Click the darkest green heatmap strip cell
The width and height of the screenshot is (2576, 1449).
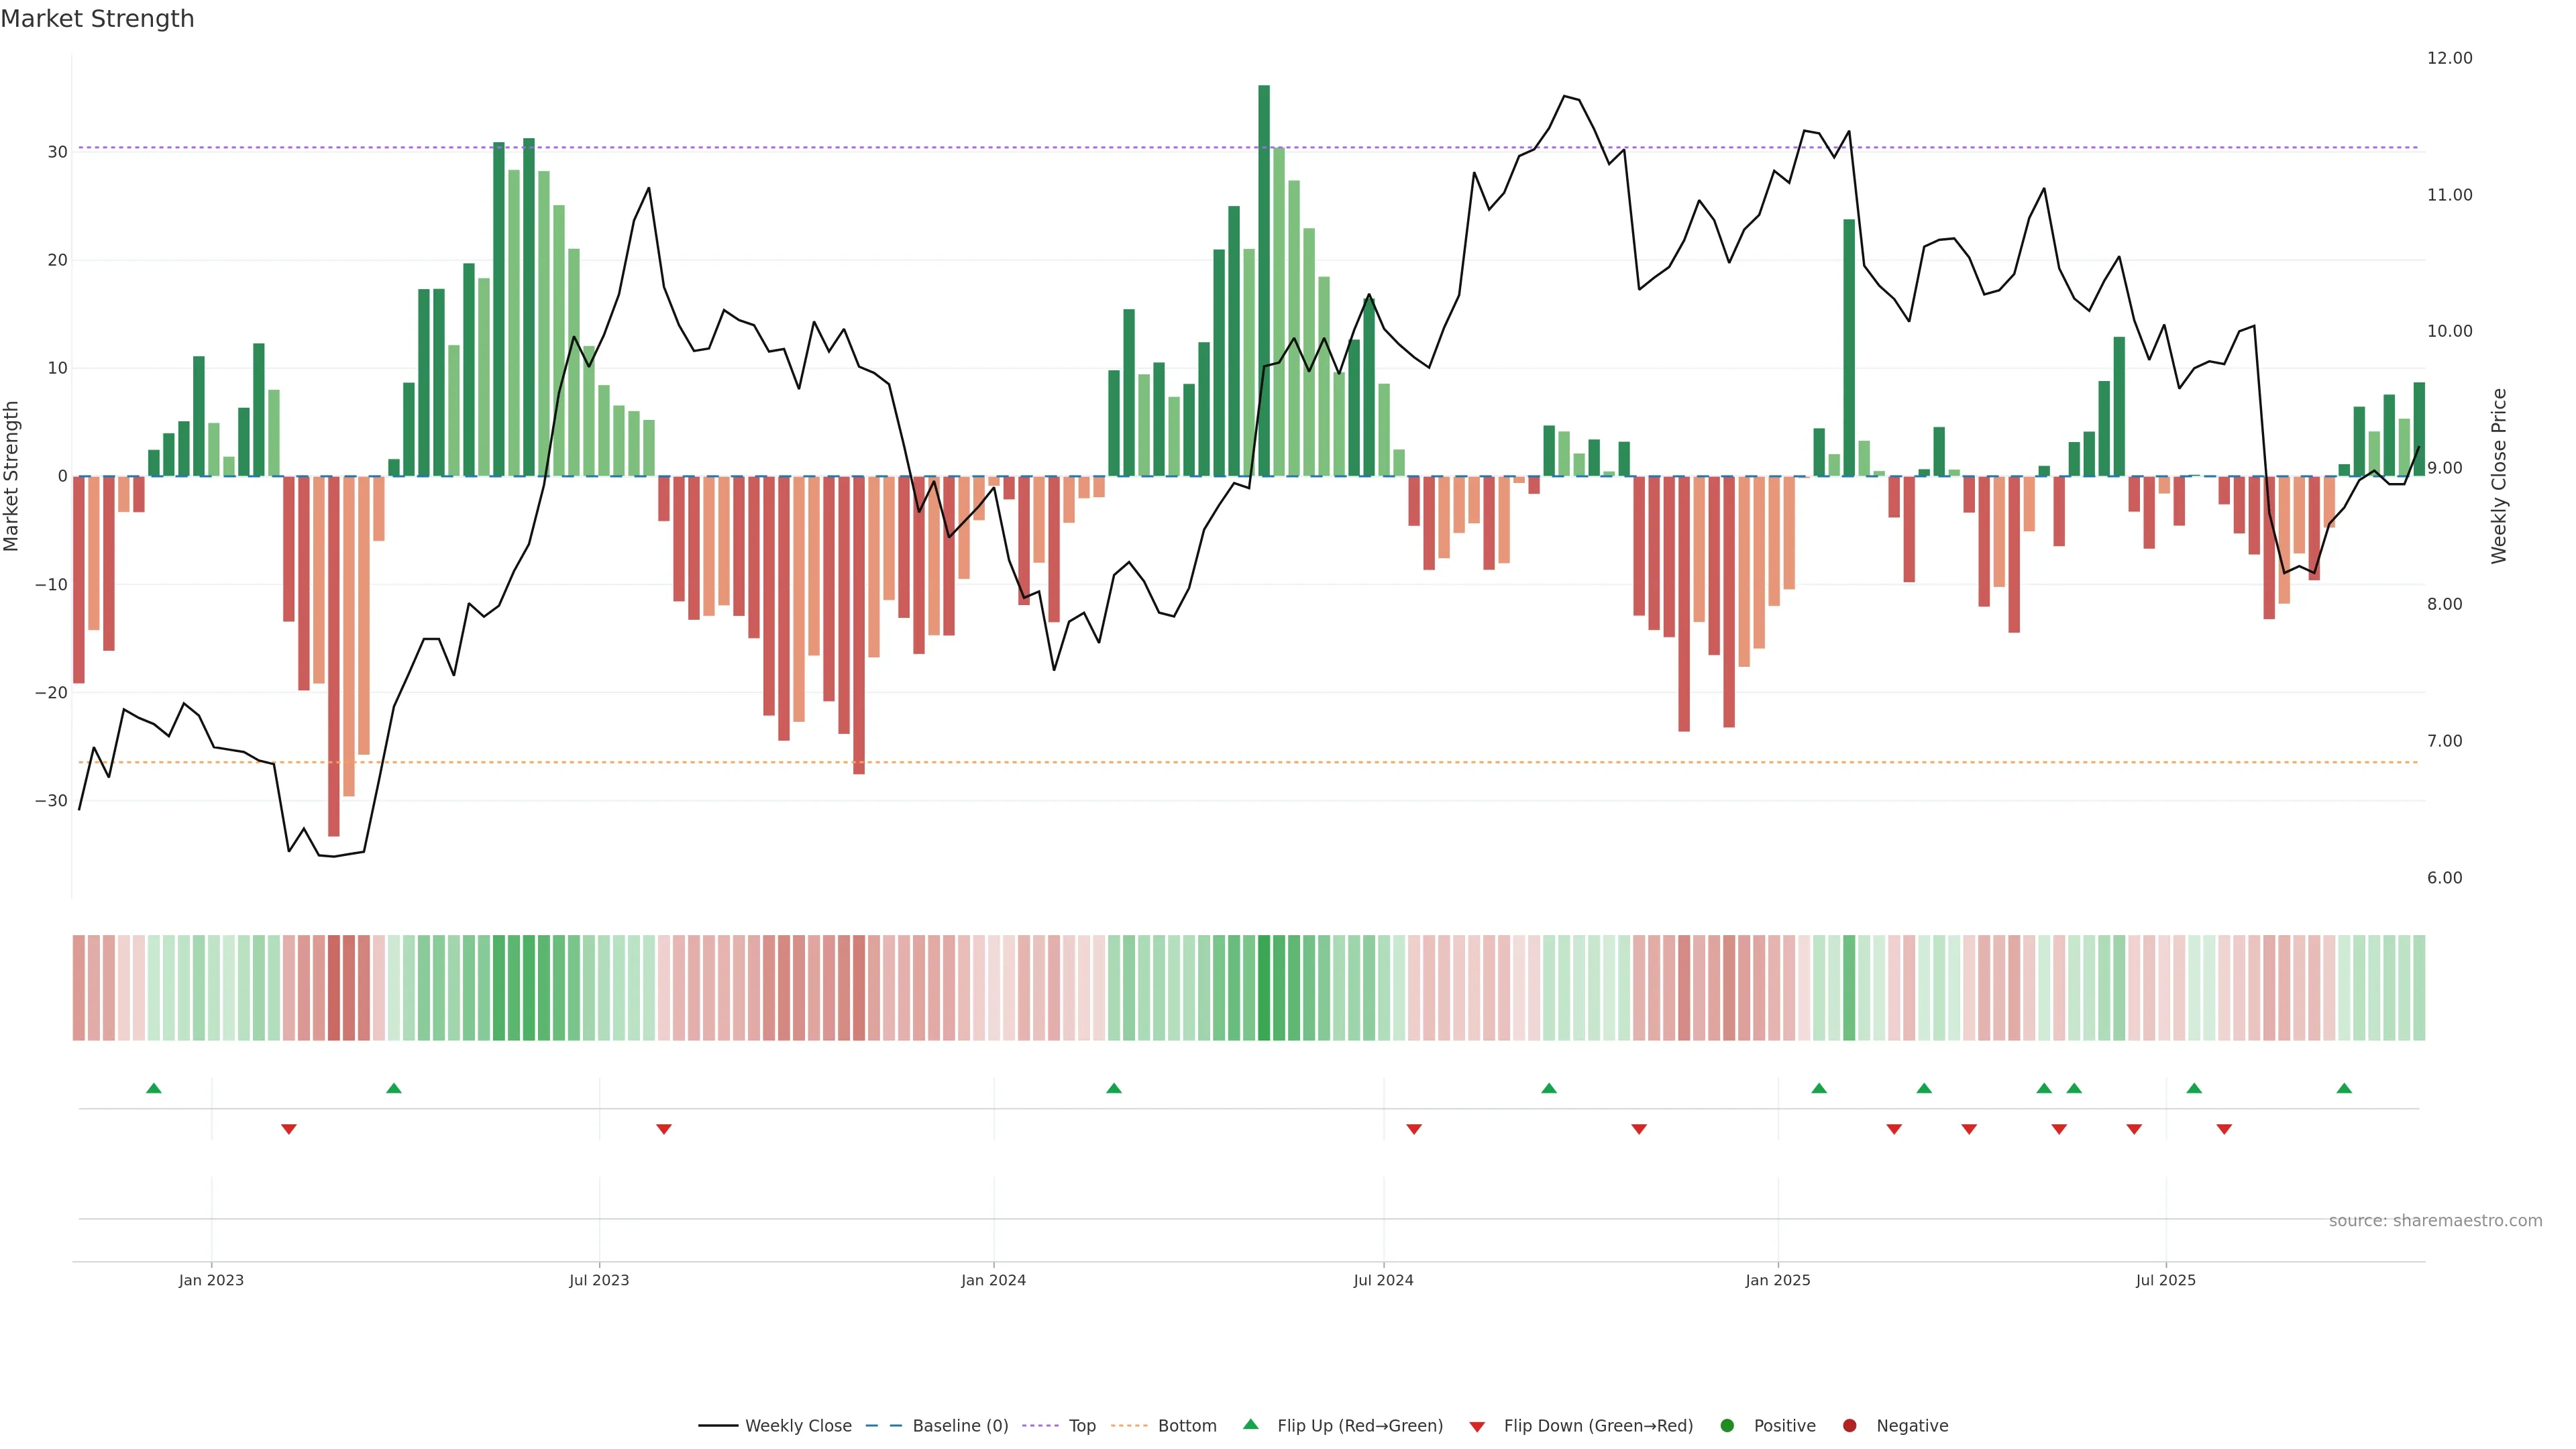coord(1264,988)
